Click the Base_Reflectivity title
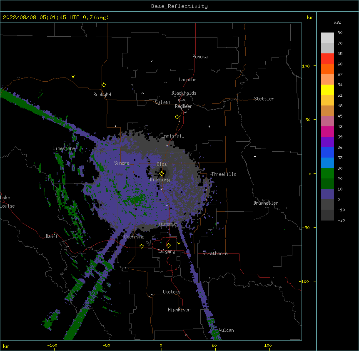The image size is (359, 351). 179,6
